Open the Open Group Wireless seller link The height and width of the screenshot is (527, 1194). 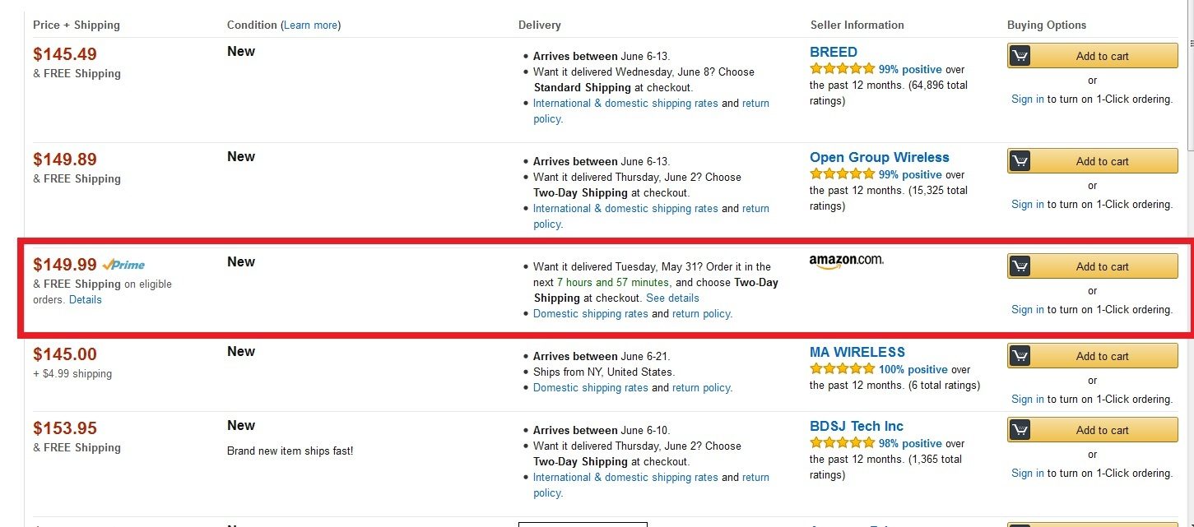879,157
